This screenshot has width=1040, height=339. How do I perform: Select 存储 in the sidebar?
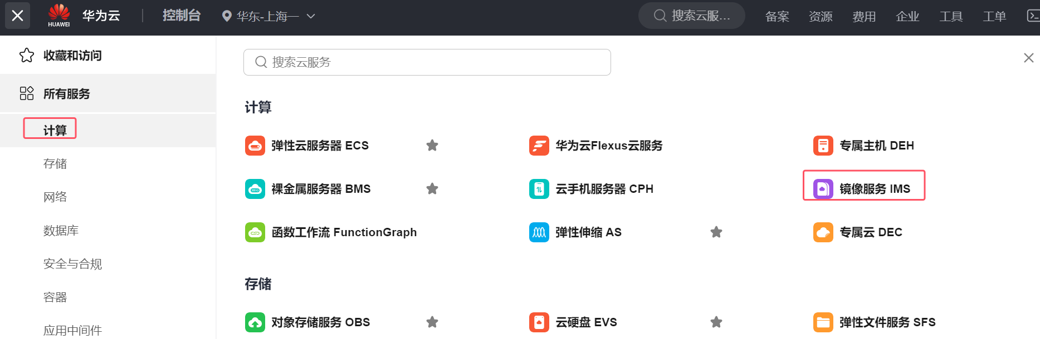coord(55,163)
